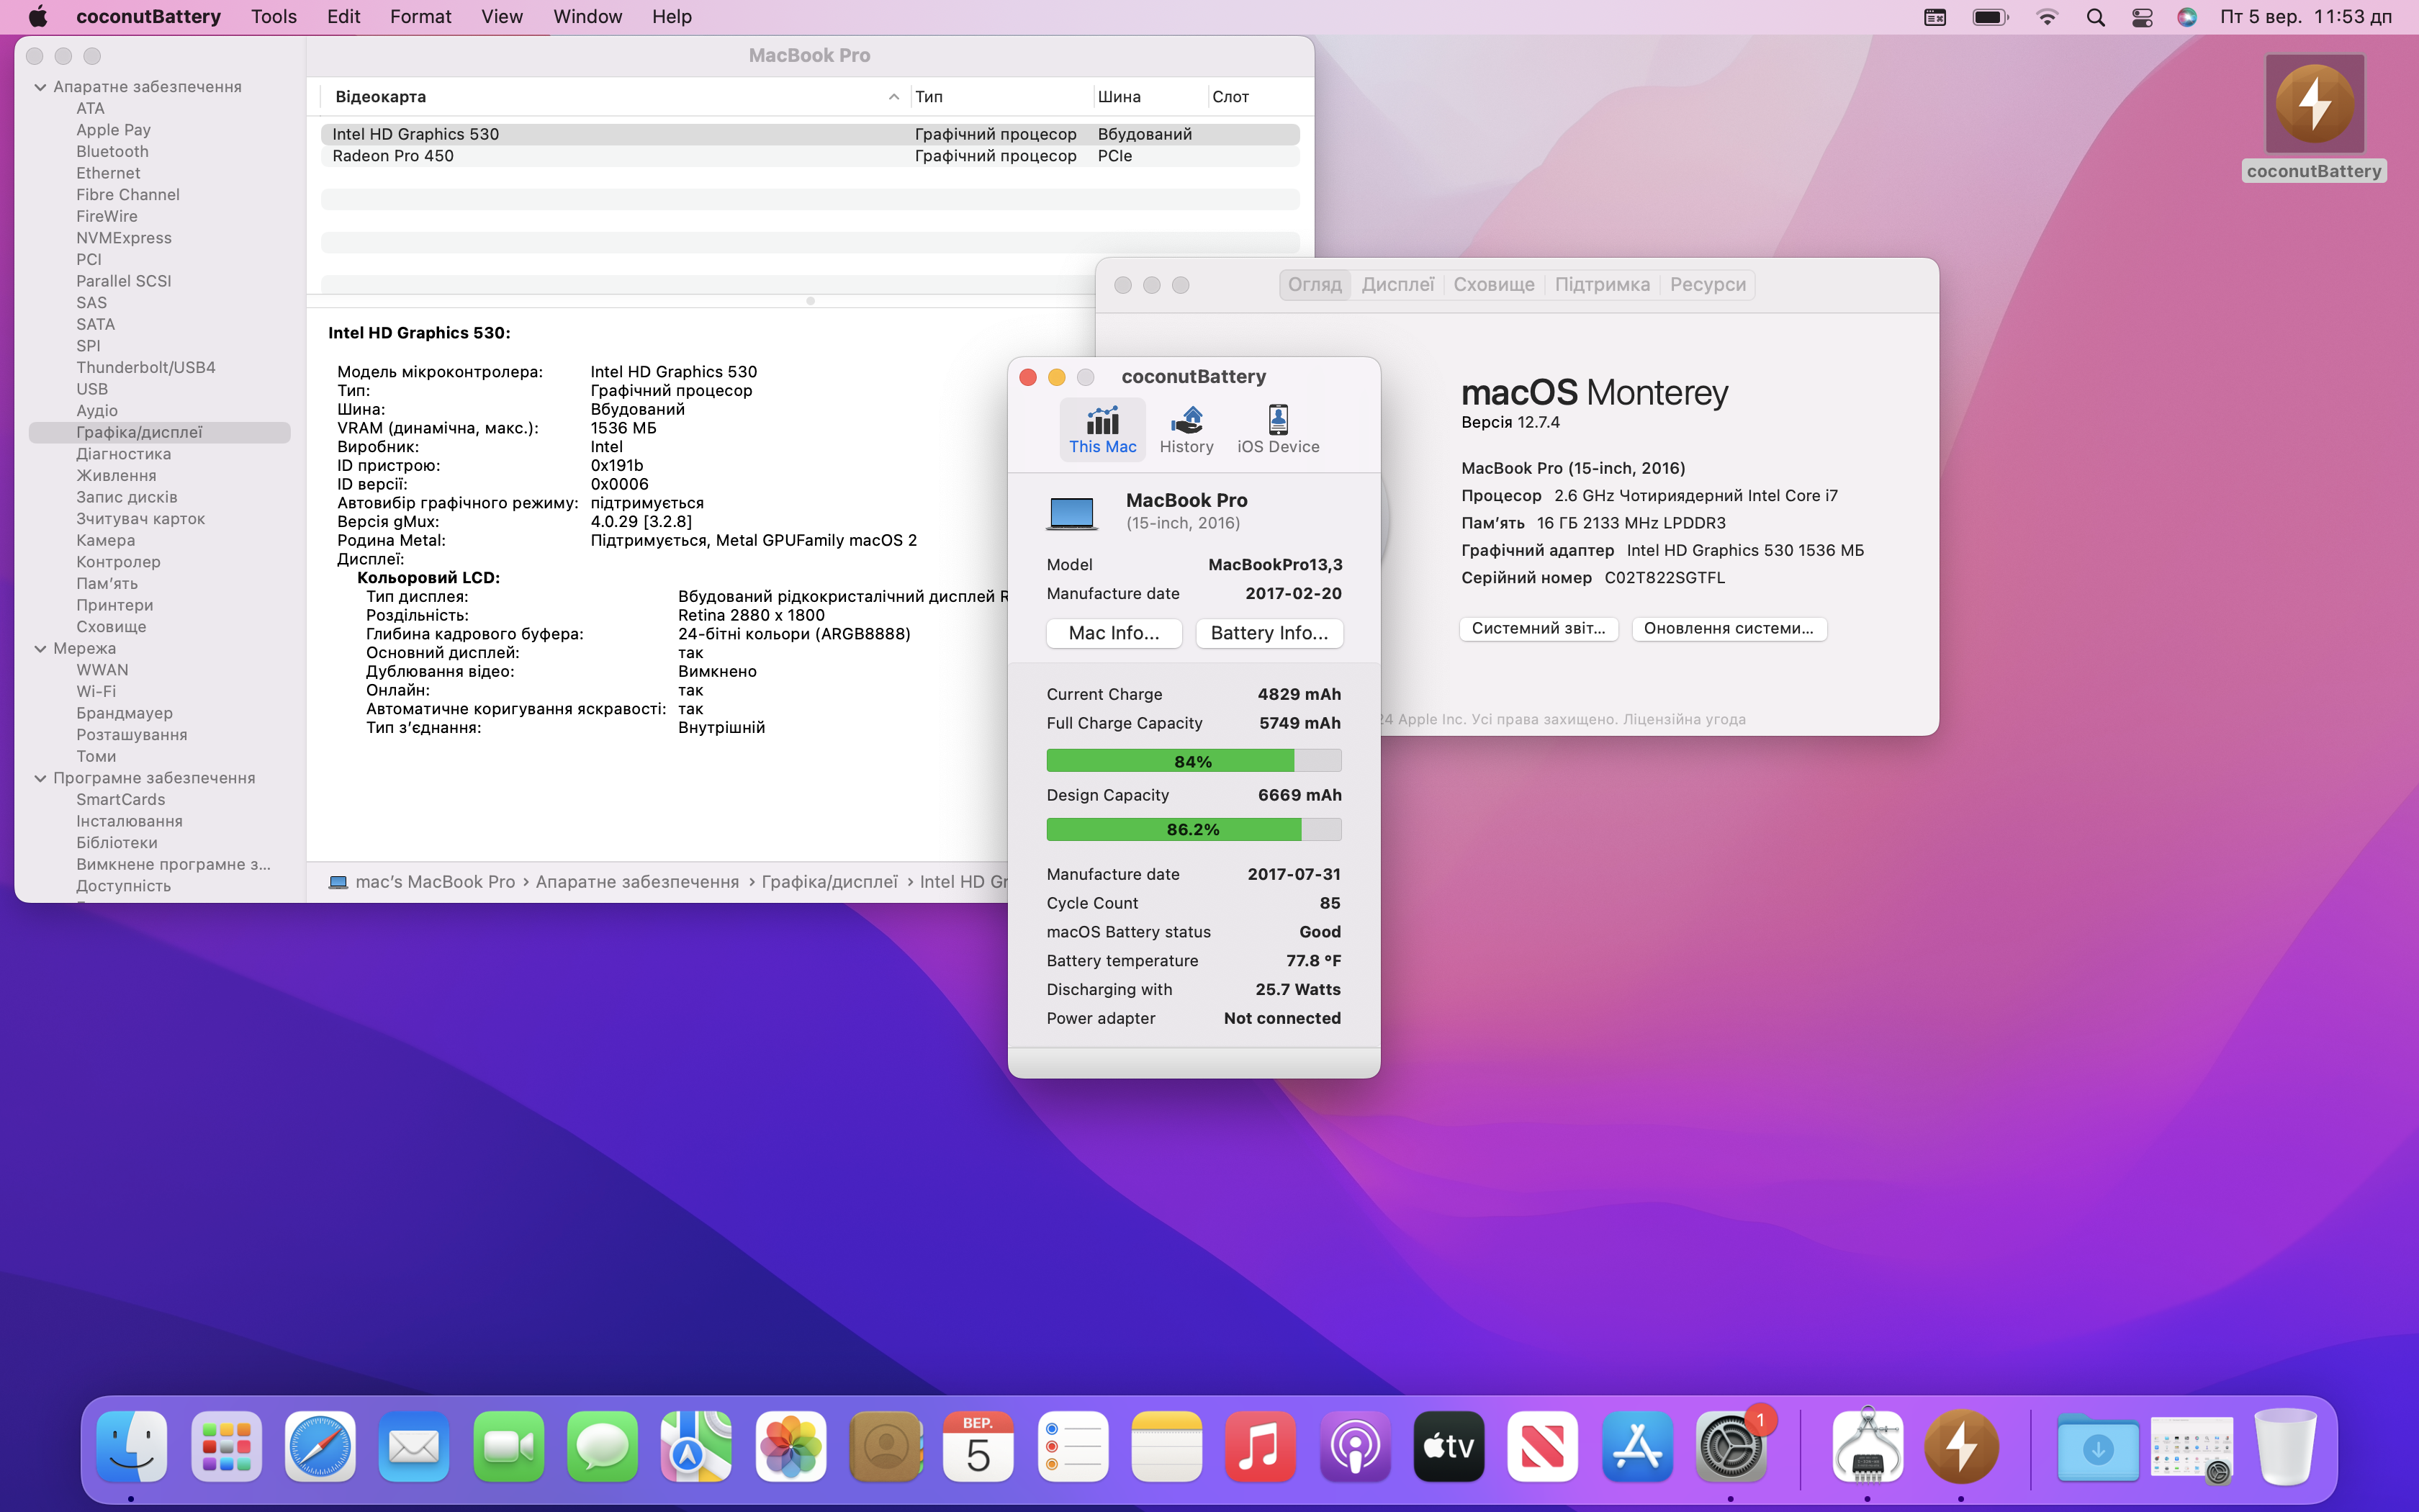This screenshot has width=2419, height=1512.
Task: Launch Safari from the Dock
Action: 320,1446
